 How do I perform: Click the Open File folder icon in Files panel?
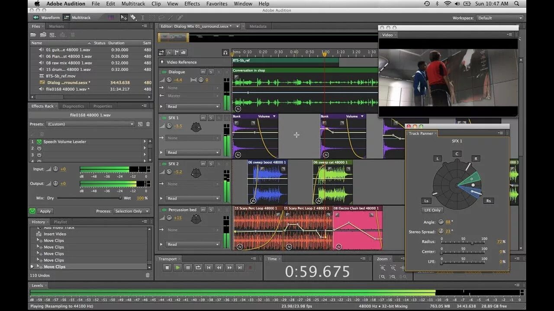click(x=33, y=35)
